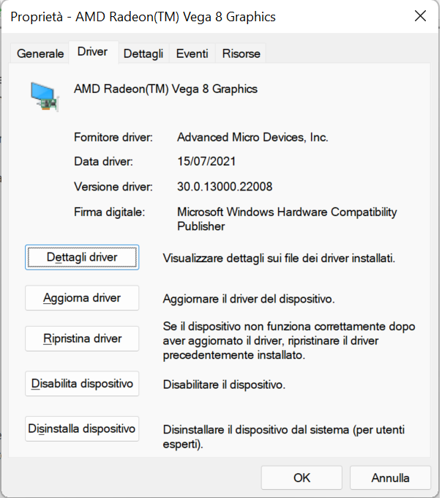Image resolution: width=442 pixels, height=498 pixels.
Task: Click 'Disabilitare il dispositivo' description text
Action: (224, 384)
